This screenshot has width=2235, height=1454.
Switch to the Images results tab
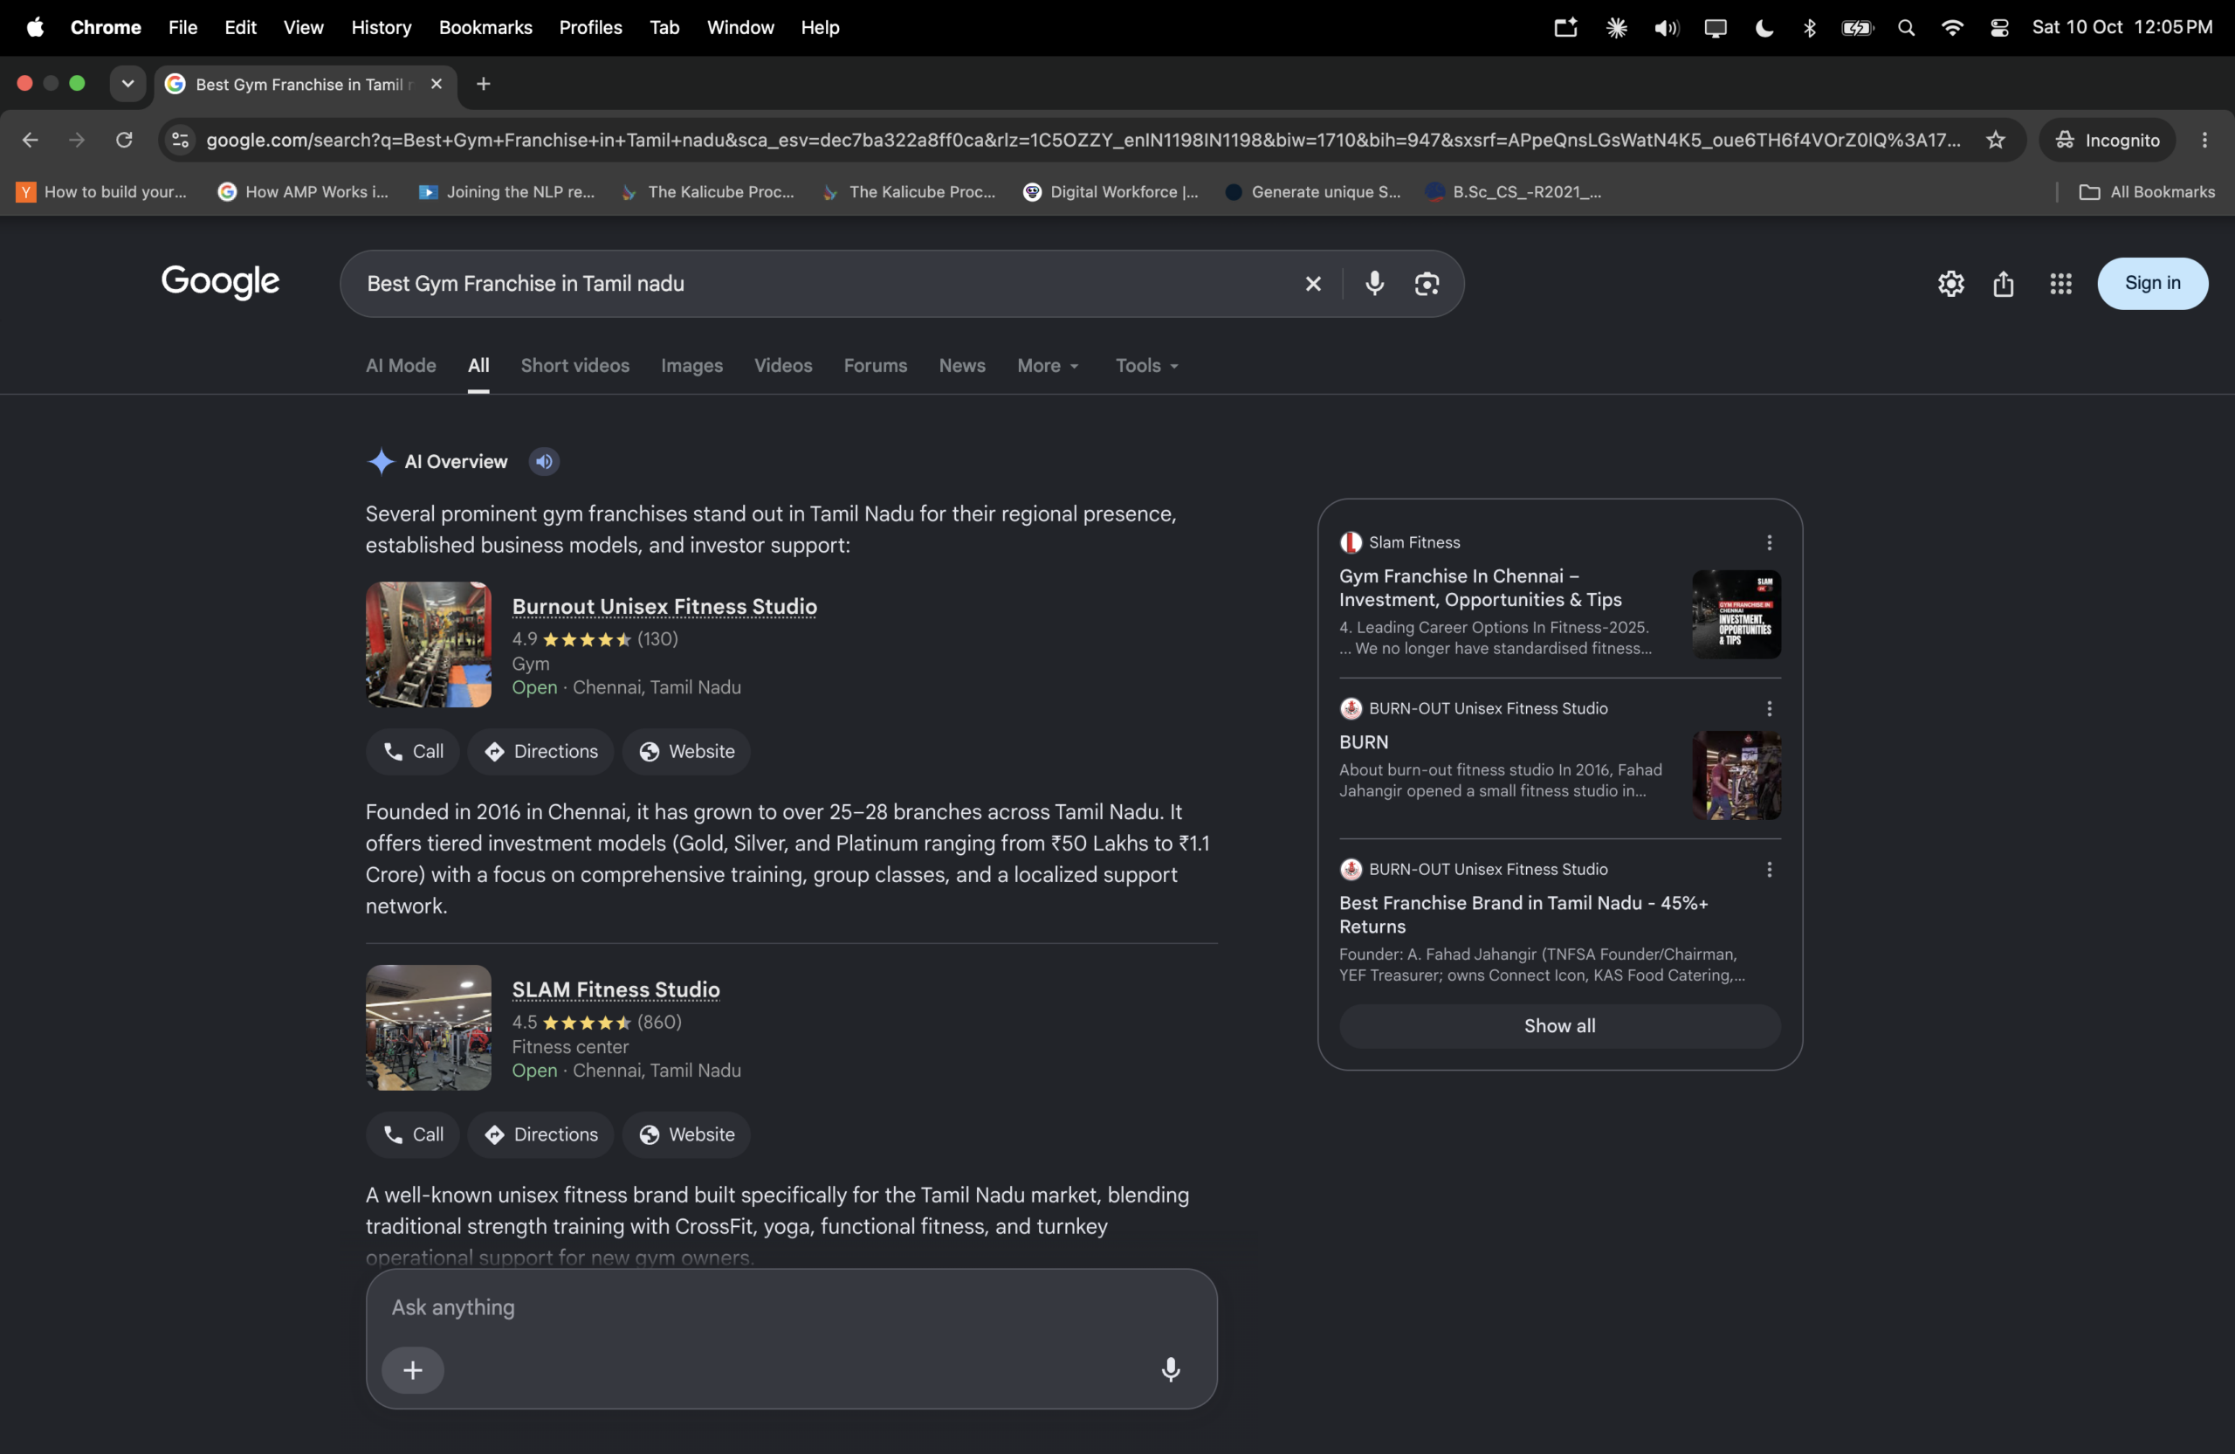pos(691,365)
